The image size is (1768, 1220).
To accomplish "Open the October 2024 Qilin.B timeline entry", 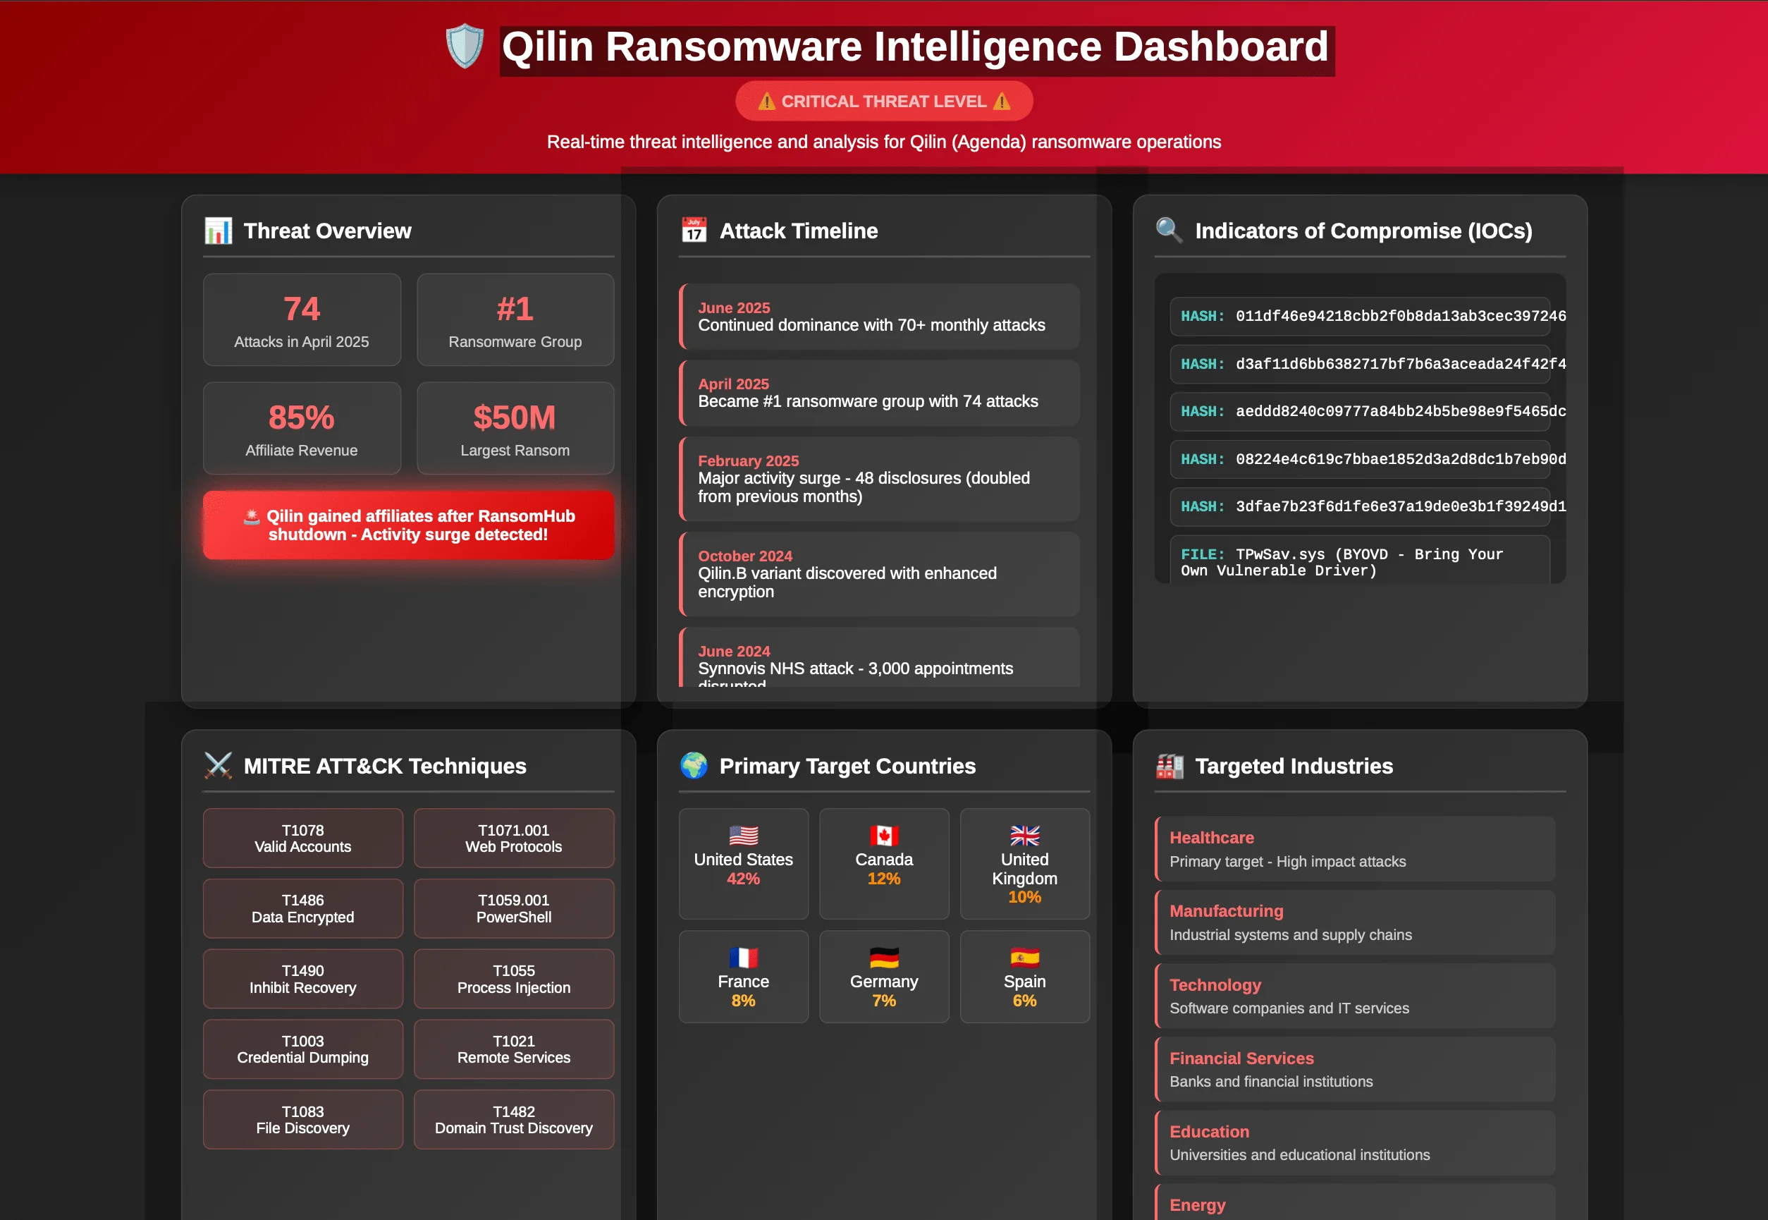I will coord(879,574).
